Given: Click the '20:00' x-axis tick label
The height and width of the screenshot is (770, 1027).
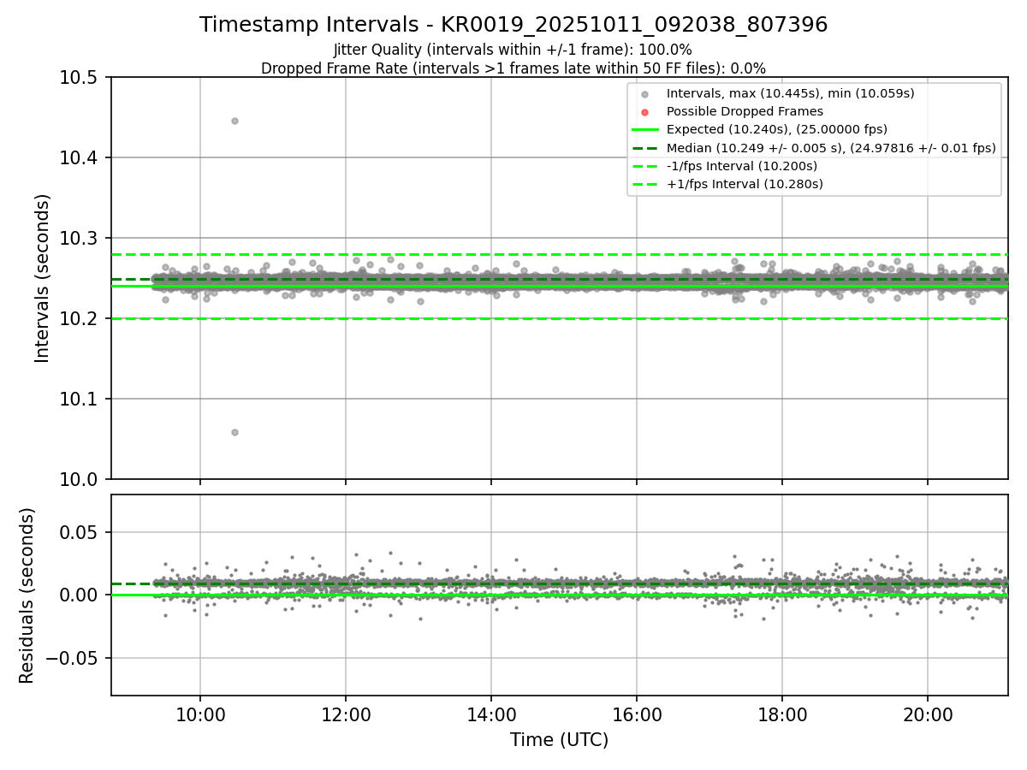Looking at the screenshot, I should (929, 714).
